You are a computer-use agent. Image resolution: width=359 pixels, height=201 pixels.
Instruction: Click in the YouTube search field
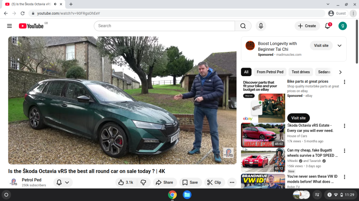(164, 26)
